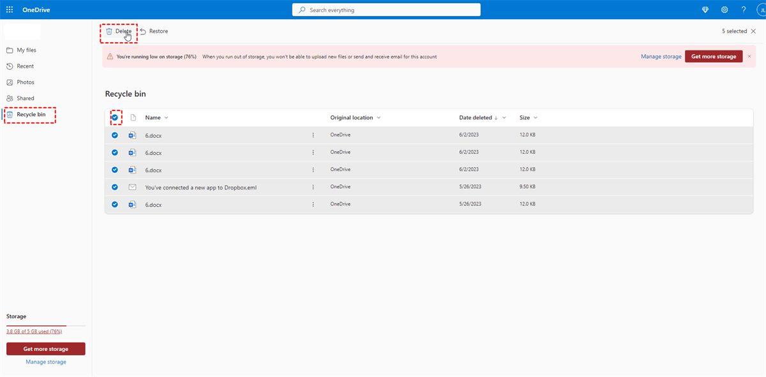Uncheck the first 6.docx file
766x377 pixels.
(x=115, y=135)
